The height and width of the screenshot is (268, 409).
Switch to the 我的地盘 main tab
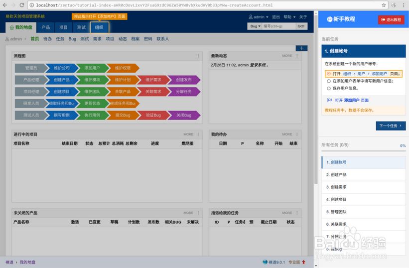(x=21, y=27)
